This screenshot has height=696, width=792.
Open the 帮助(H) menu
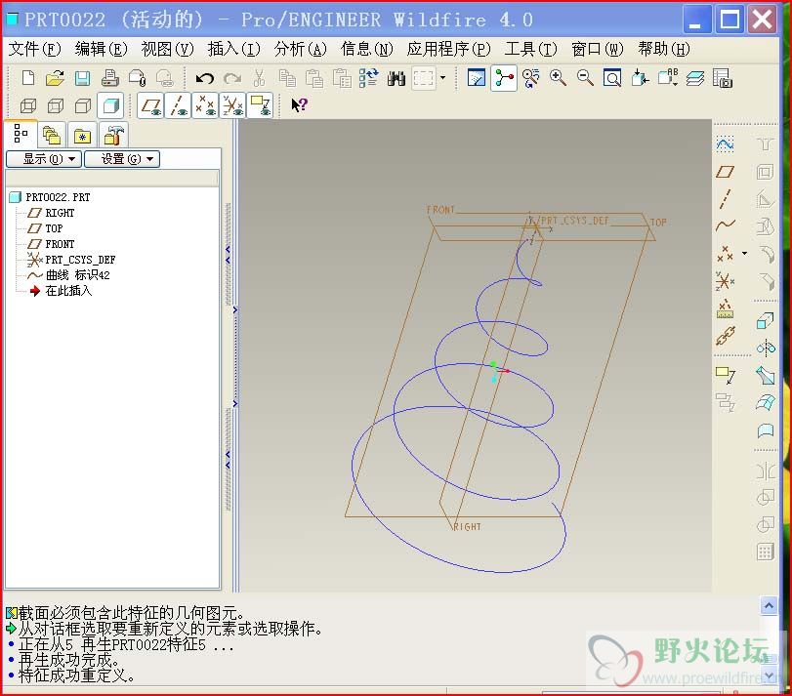pyautogui.click(x=664, y=49)
